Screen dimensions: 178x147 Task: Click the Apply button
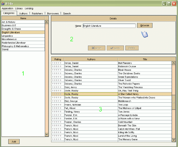click(x=115, y=48)
